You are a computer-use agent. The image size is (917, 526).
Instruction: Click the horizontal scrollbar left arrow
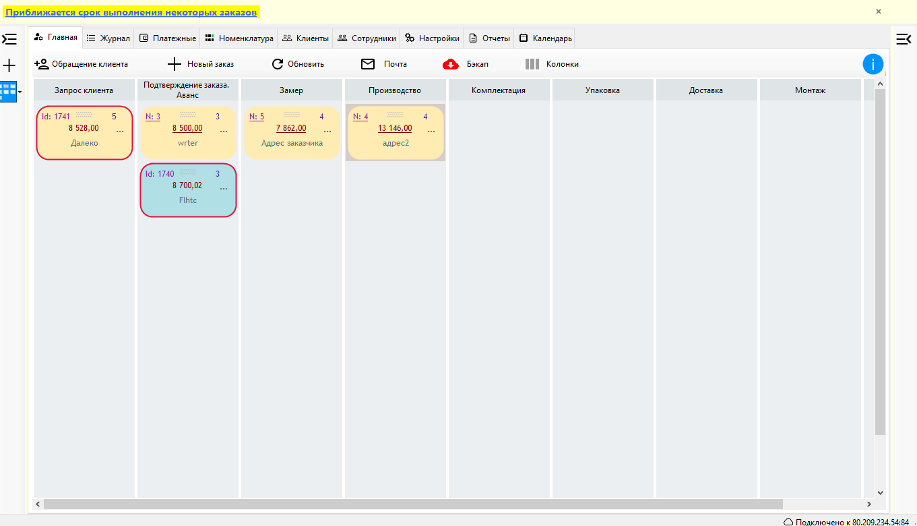pyautogui.click(x=38, y=504)
